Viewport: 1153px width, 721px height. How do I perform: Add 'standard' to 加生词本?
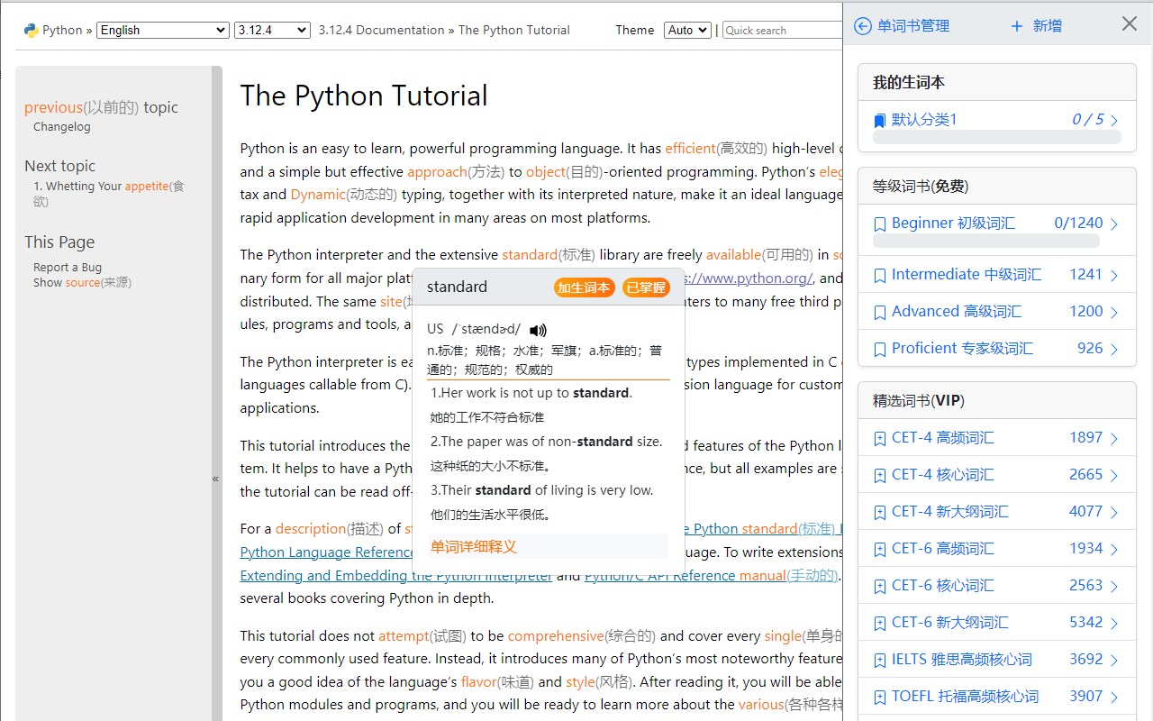(584, 287)
